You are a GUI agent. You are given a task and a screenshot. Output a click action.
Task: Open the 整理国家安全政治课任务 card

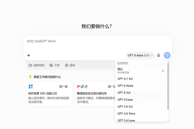click(x=95, y=94)
